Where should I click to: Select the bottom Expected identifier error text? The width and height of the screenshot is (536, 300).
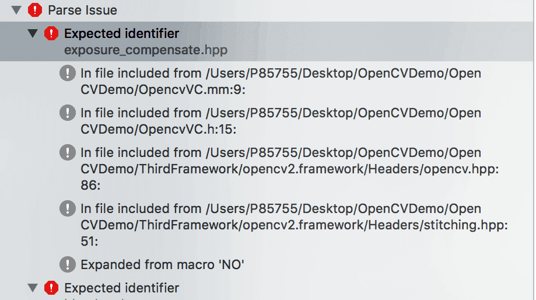coord(121,288)
